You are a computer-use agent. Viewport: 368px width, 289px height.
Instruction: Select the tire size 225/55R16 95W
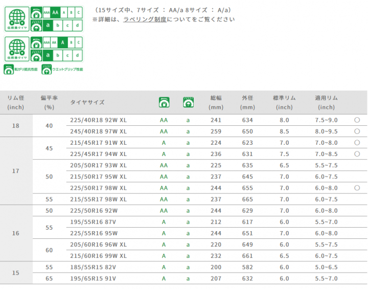click(x=94, y=233)
